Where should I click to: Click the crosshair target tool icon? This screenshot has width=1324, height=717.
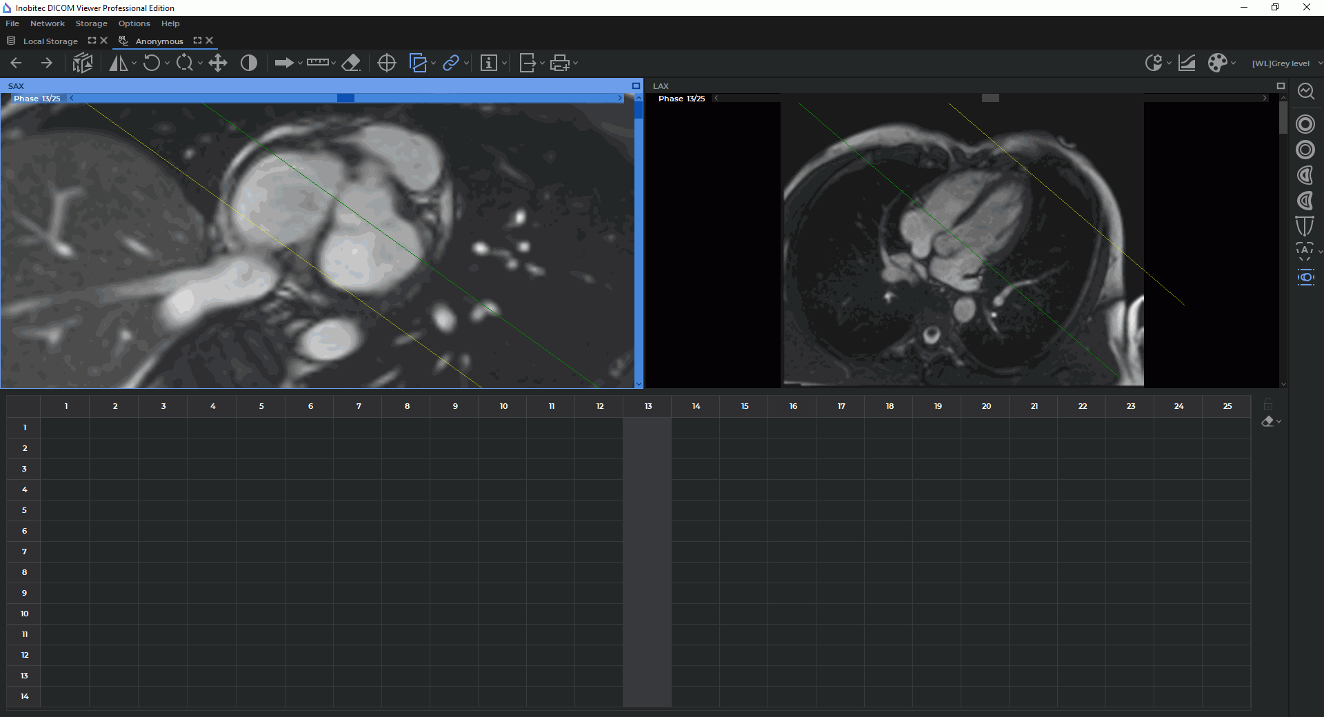point(387,63)
